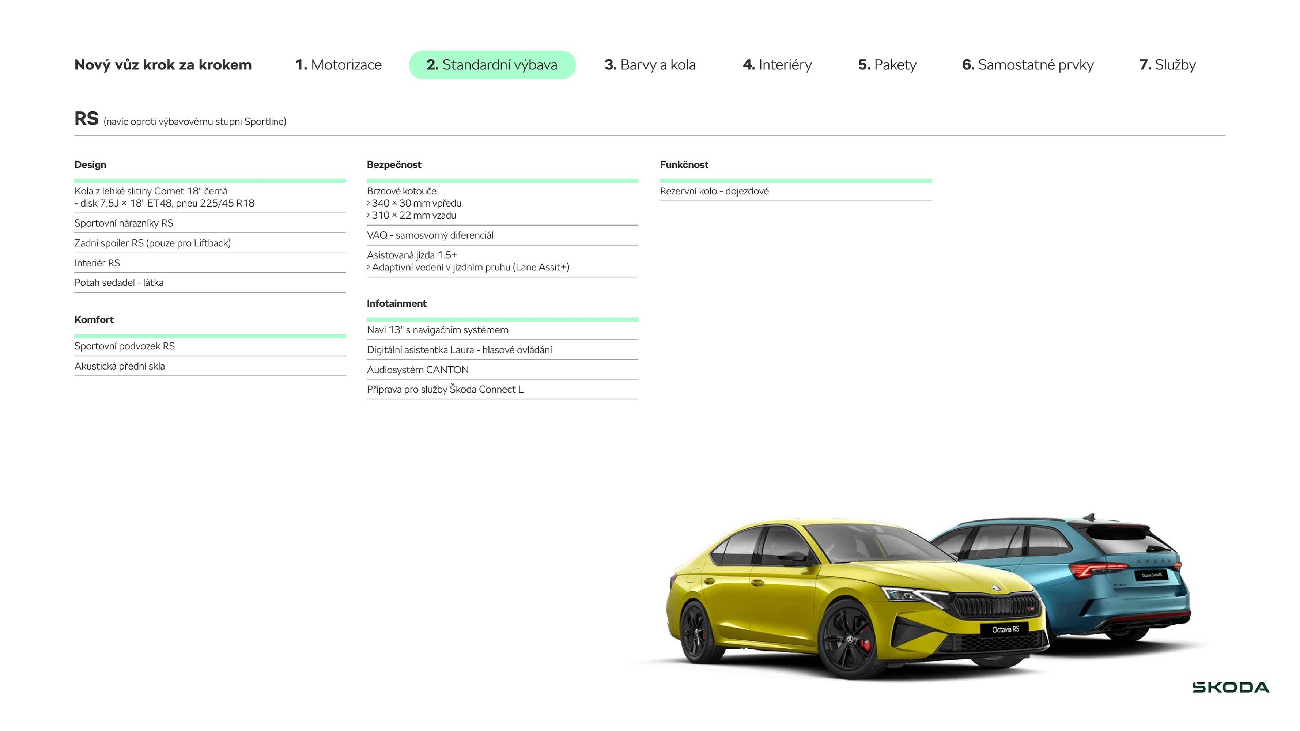1300x731 pixels.
Task: Click the Audiosystém CANTON list item
Action: (418, 369)
